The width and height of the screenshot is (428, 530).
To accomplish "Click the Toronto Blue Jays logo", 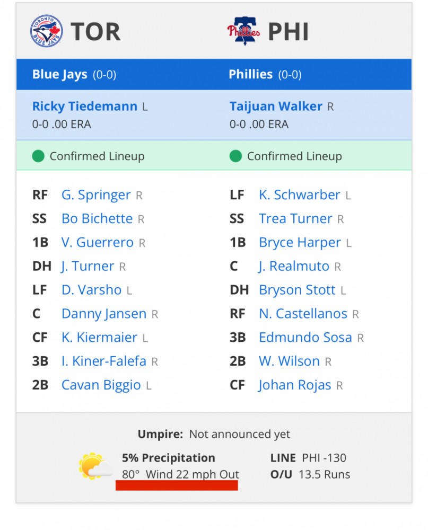I will (x=46, y=31).
